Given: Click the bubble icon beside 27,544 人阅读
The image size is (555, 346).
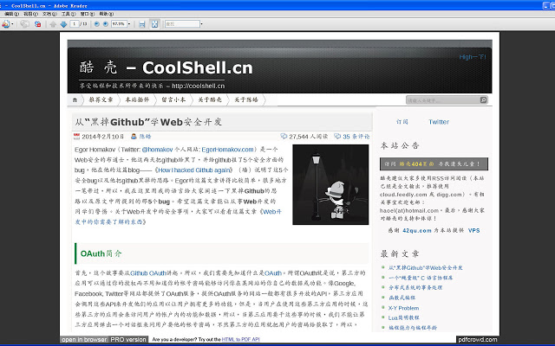Looking at the screenshot, I should pos(284,137).
